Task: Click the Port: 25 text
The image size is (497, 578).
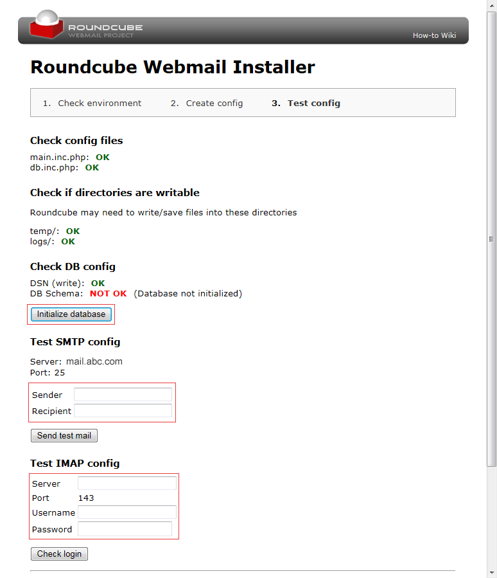Action: click(48, 373)
